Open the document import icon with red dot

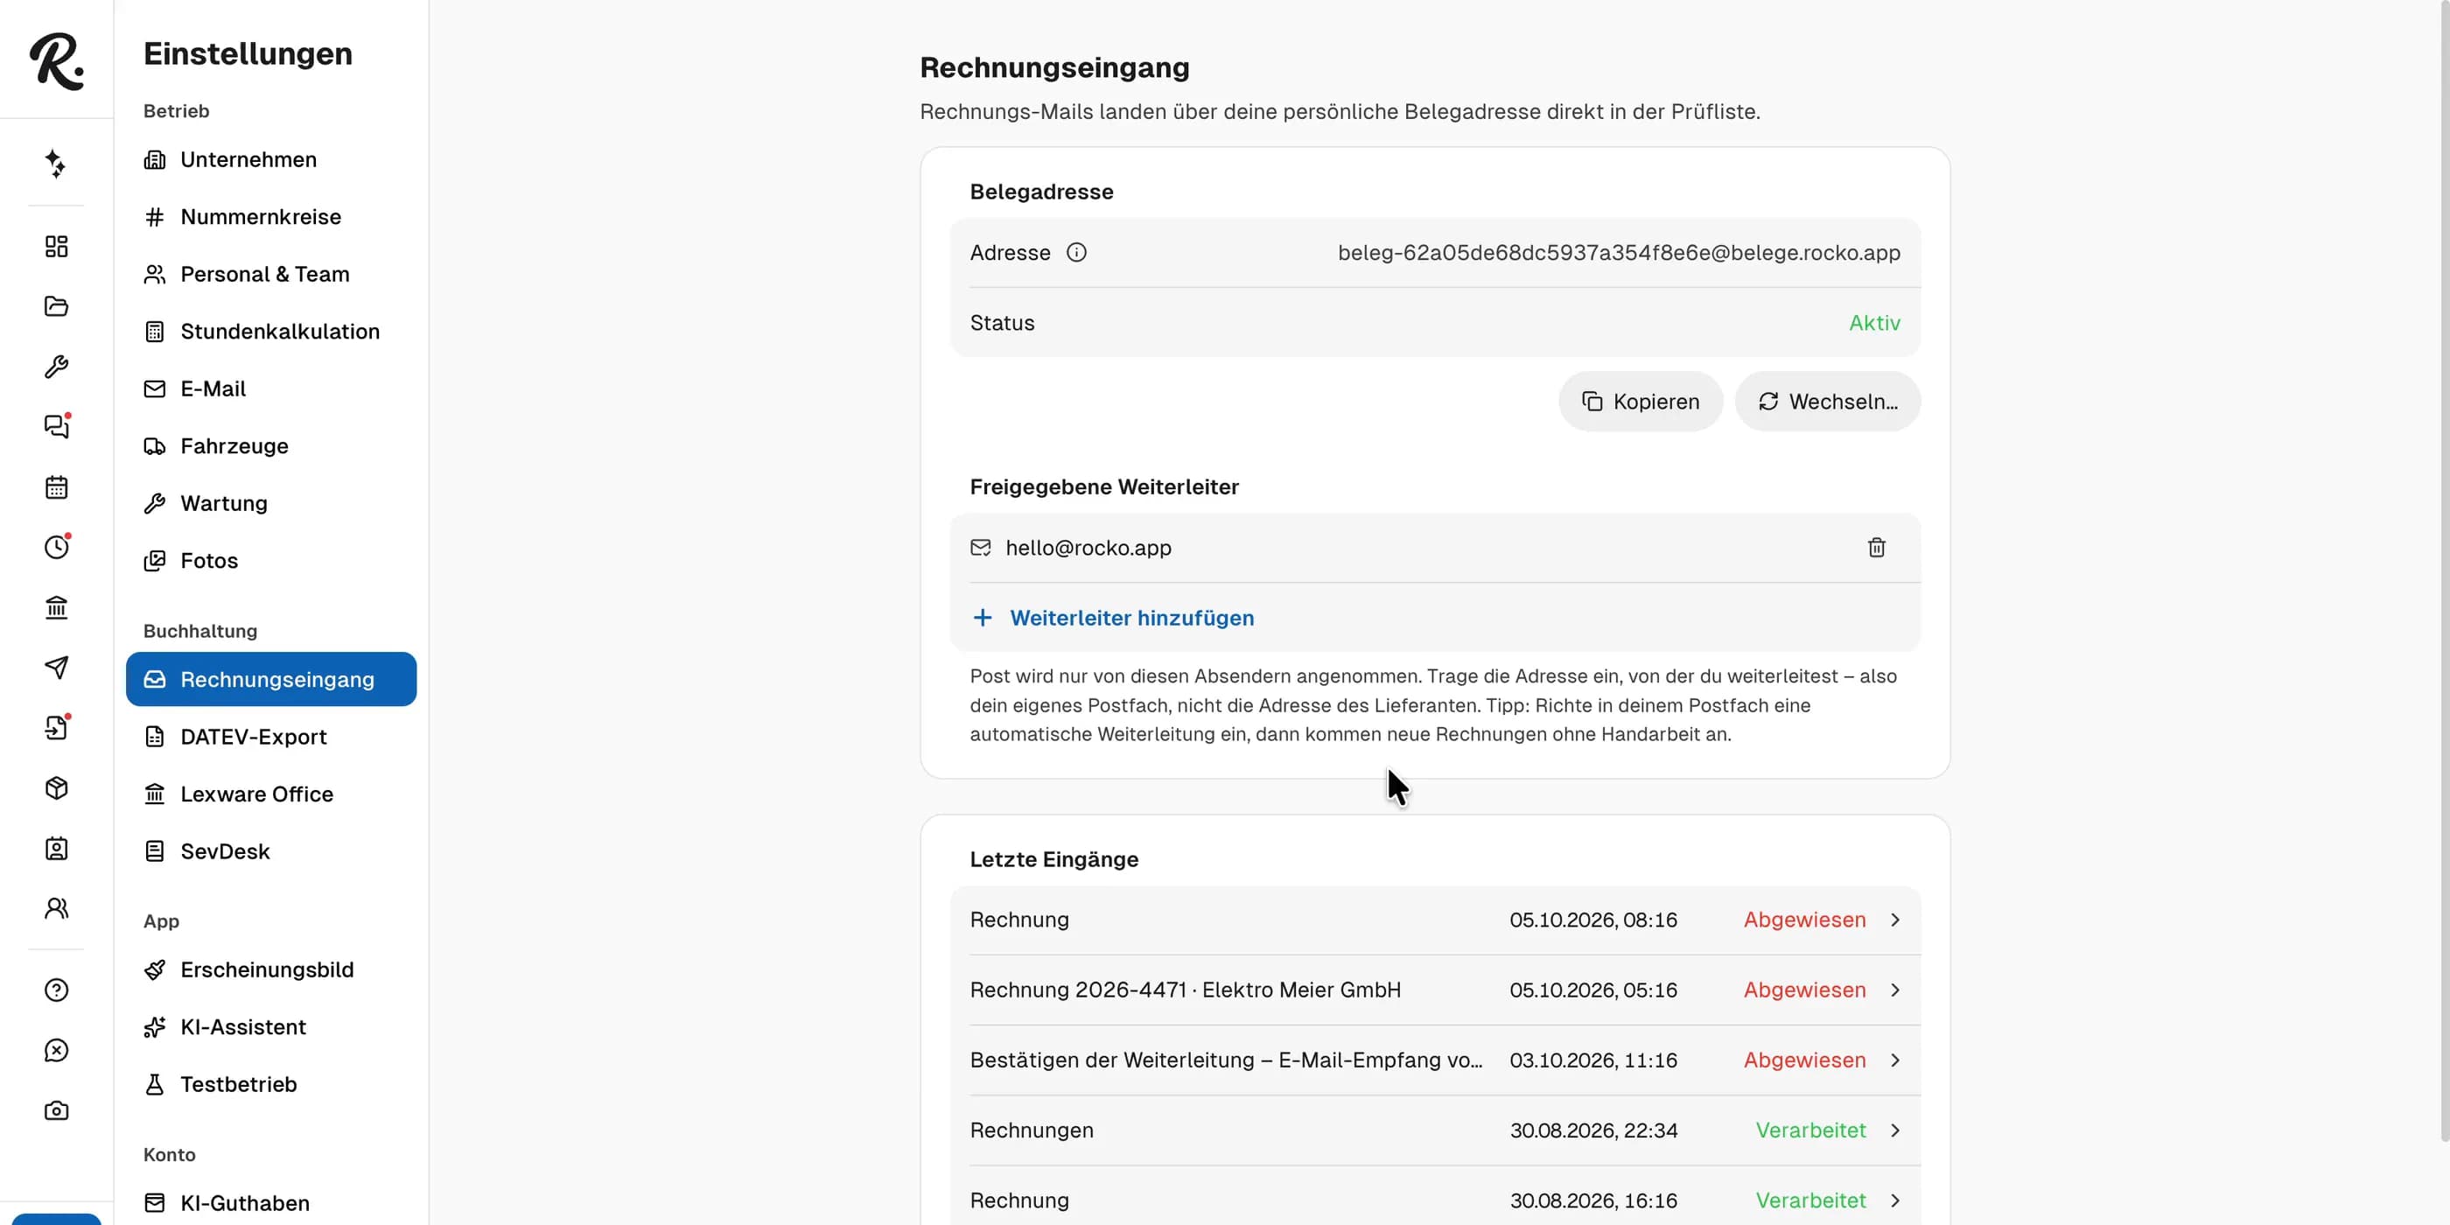point(56,728)
